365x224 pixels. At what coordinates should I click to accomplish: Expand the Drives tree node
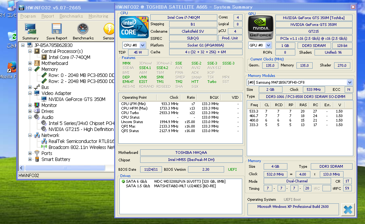pos(30,111)
